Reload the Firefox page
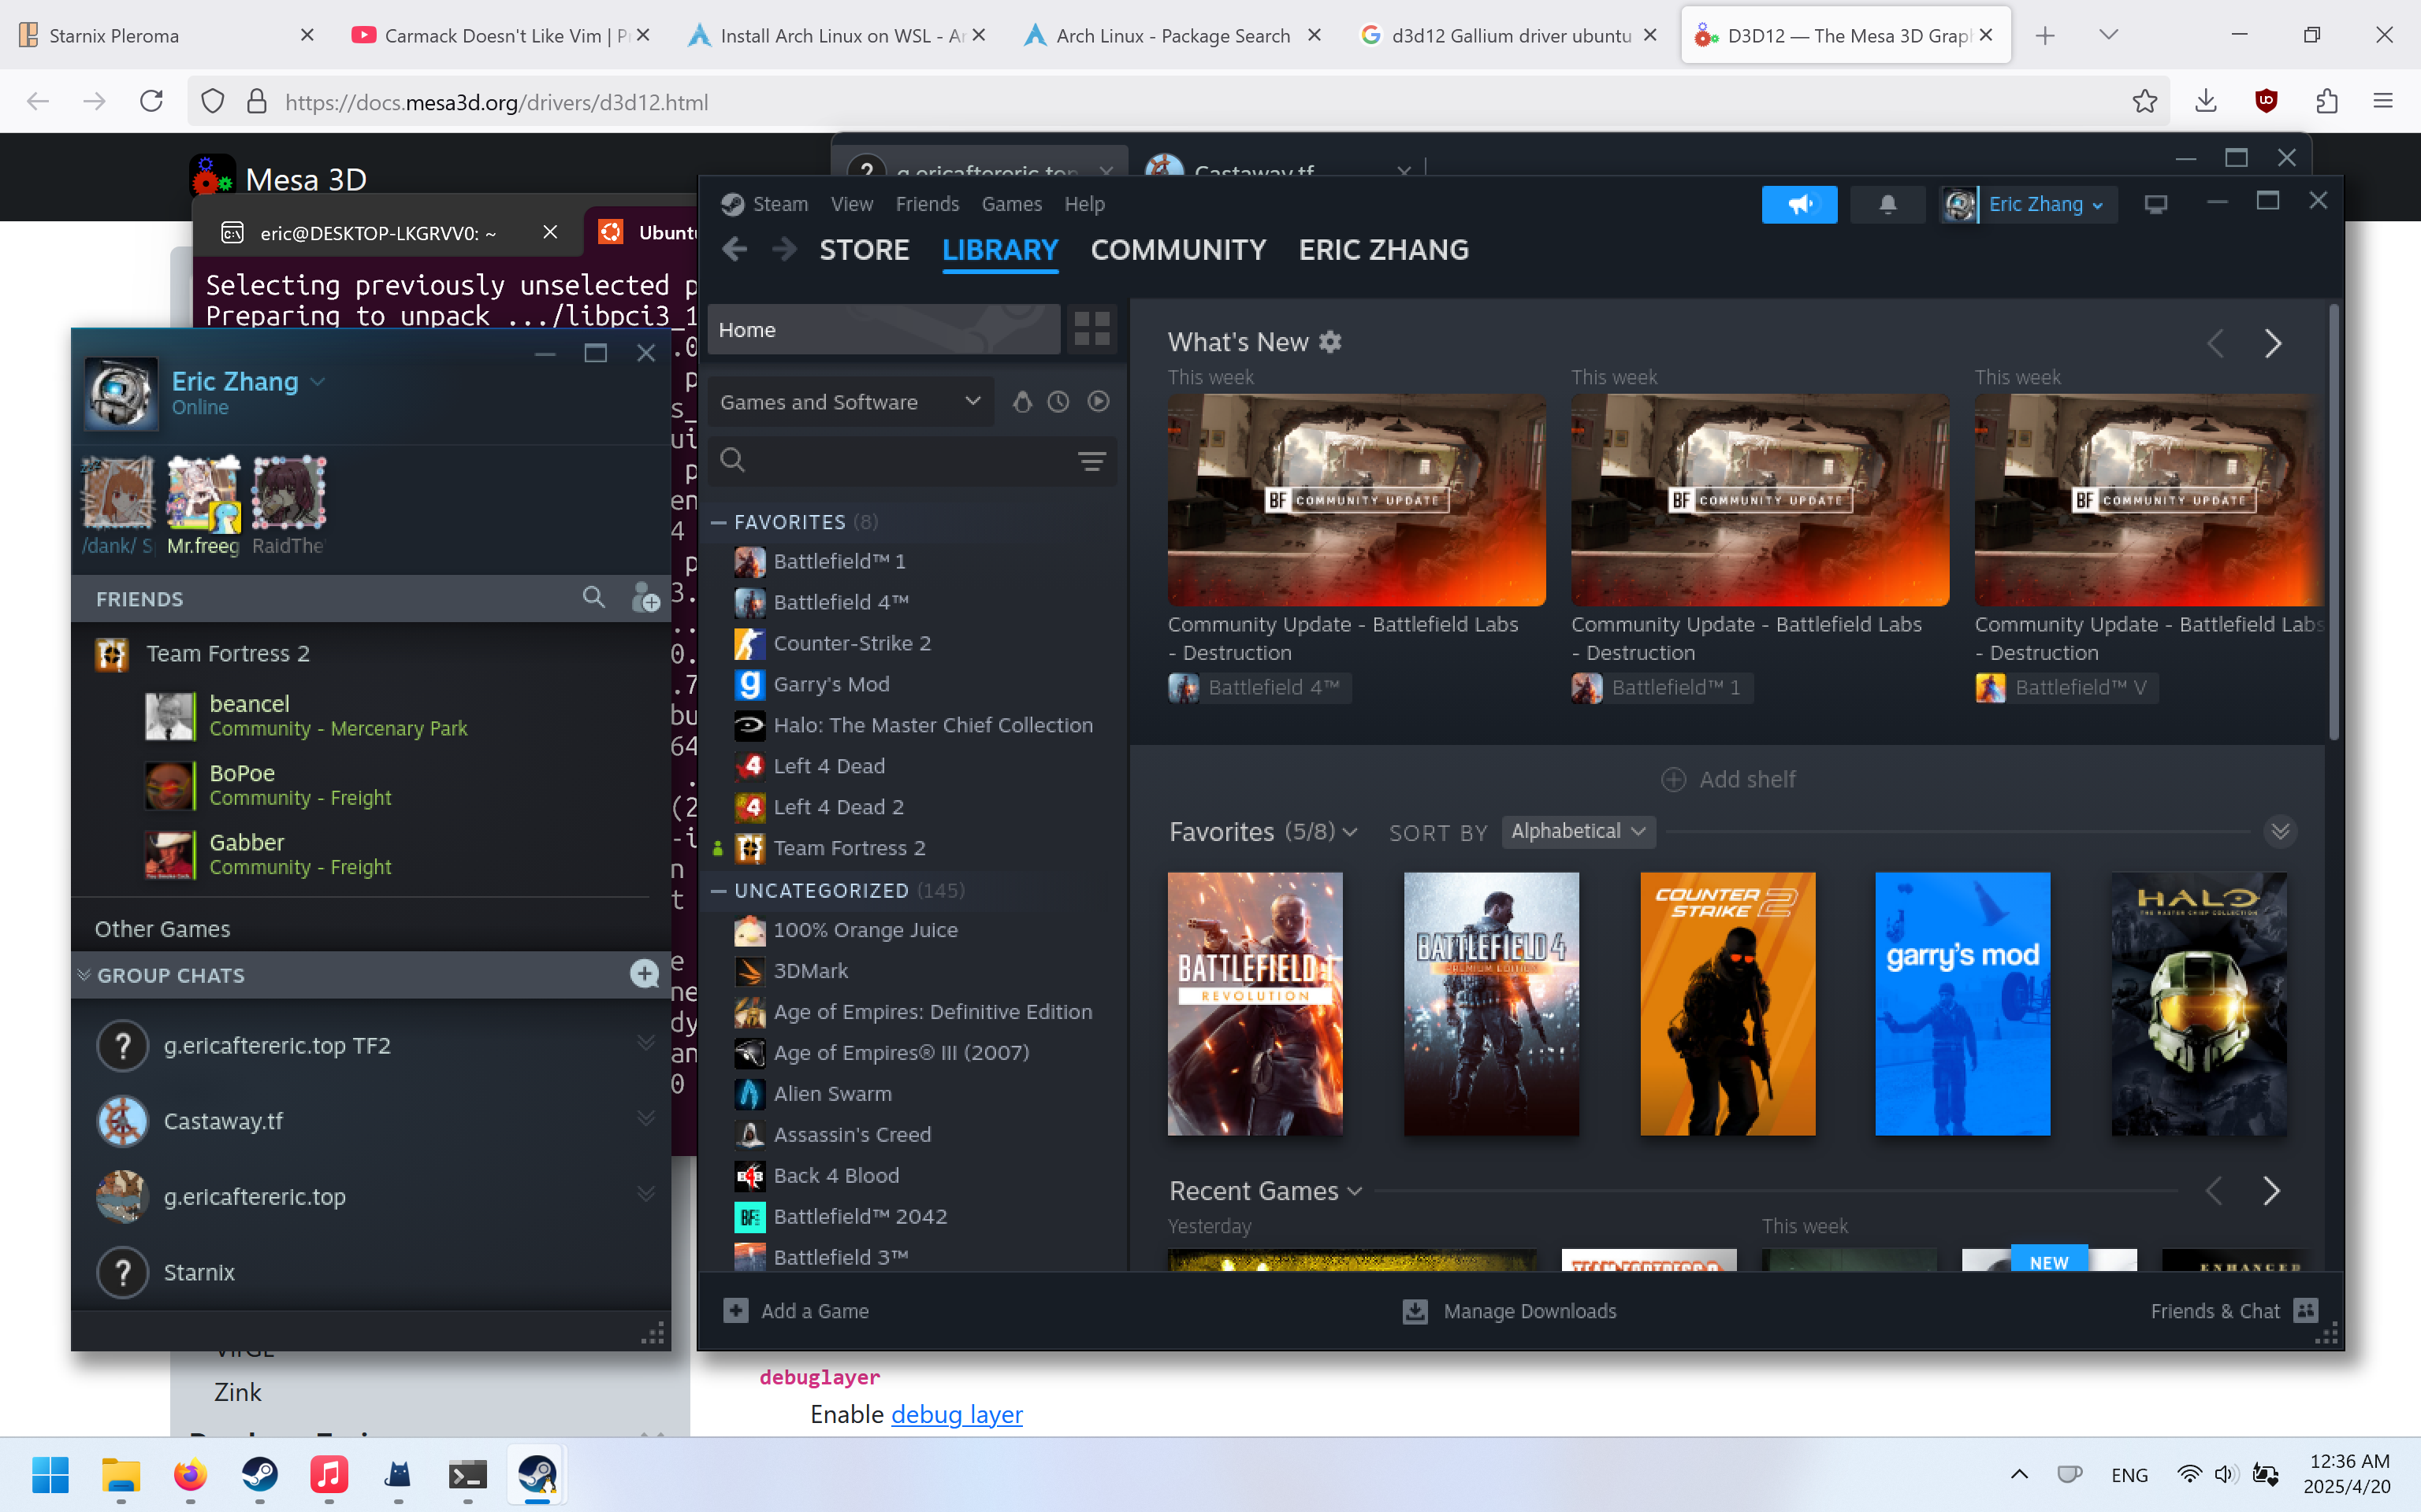 coord(151,101)
